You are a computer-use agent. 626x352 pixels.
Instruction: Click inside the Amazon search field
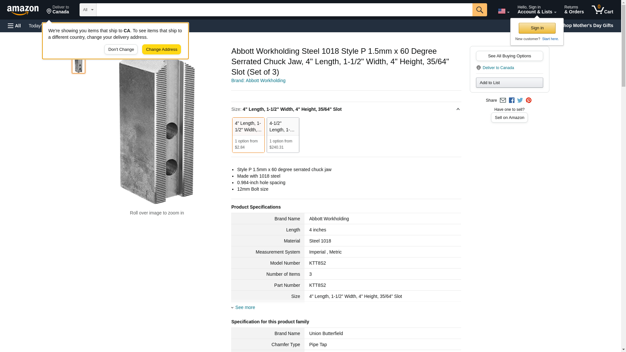pyautogui.click(x=284, y=10)
